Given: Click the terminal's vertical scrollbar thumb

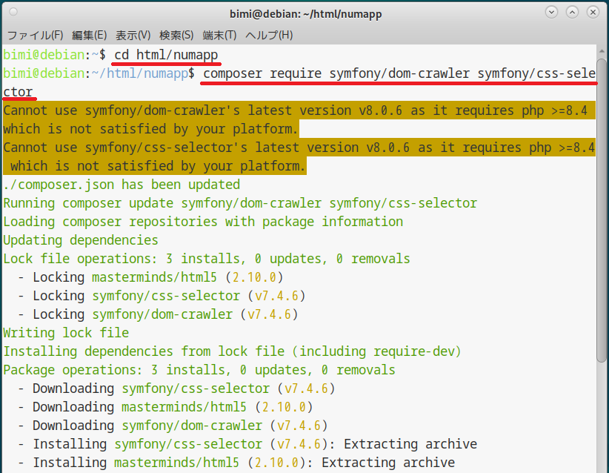Looking at the screenshot, I should pyautogui.click(x=602, y=208).
